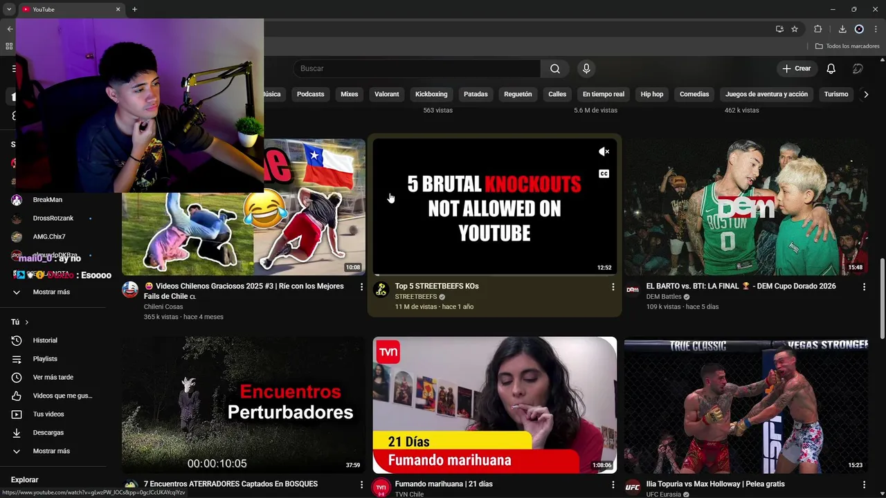Select Juegos de aventura y acción chip
This screenshot has height=498, width=886.
[x=766, y=94]
